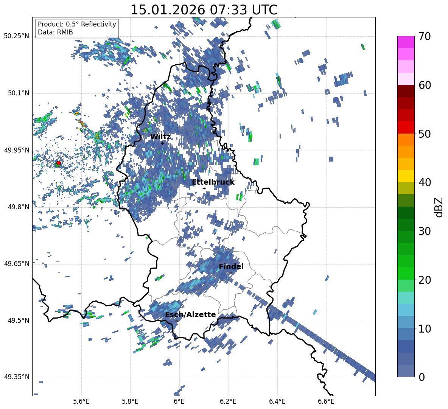Click the Product: 0.5° Reflectivity text
Viewport: 448px width, 409px height.
[x=77, y=24]
